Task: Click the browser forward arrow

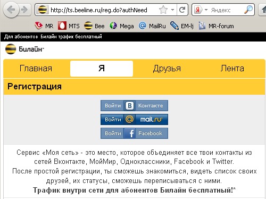Action: pyautogui.click(x=24, y=10)
